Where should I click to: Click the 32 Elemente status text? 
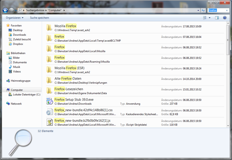[x=46, y=131]
